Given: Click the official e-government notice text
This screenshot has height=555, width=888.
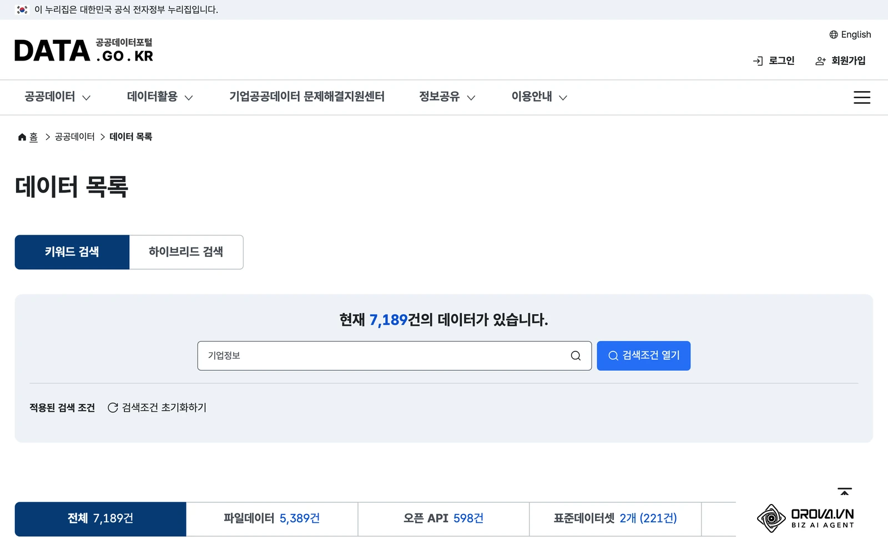Looking at the screenshot, I should (x=126, y=10).
